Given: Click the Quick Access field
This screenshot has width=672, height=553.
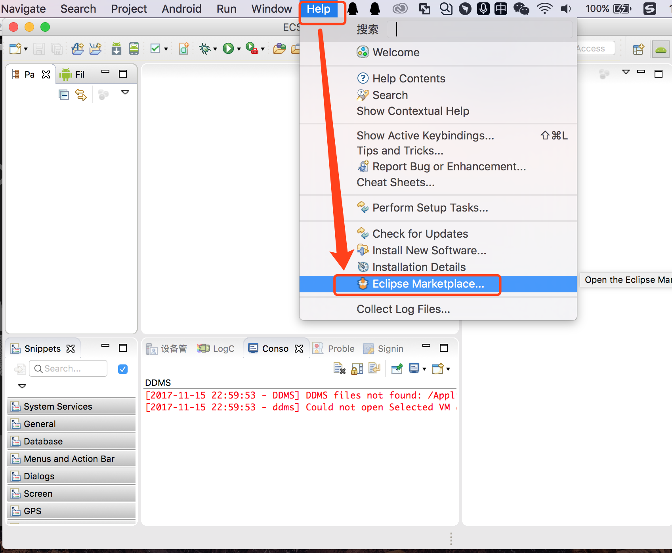Looking at the screenshot, I should click(596, 48).
